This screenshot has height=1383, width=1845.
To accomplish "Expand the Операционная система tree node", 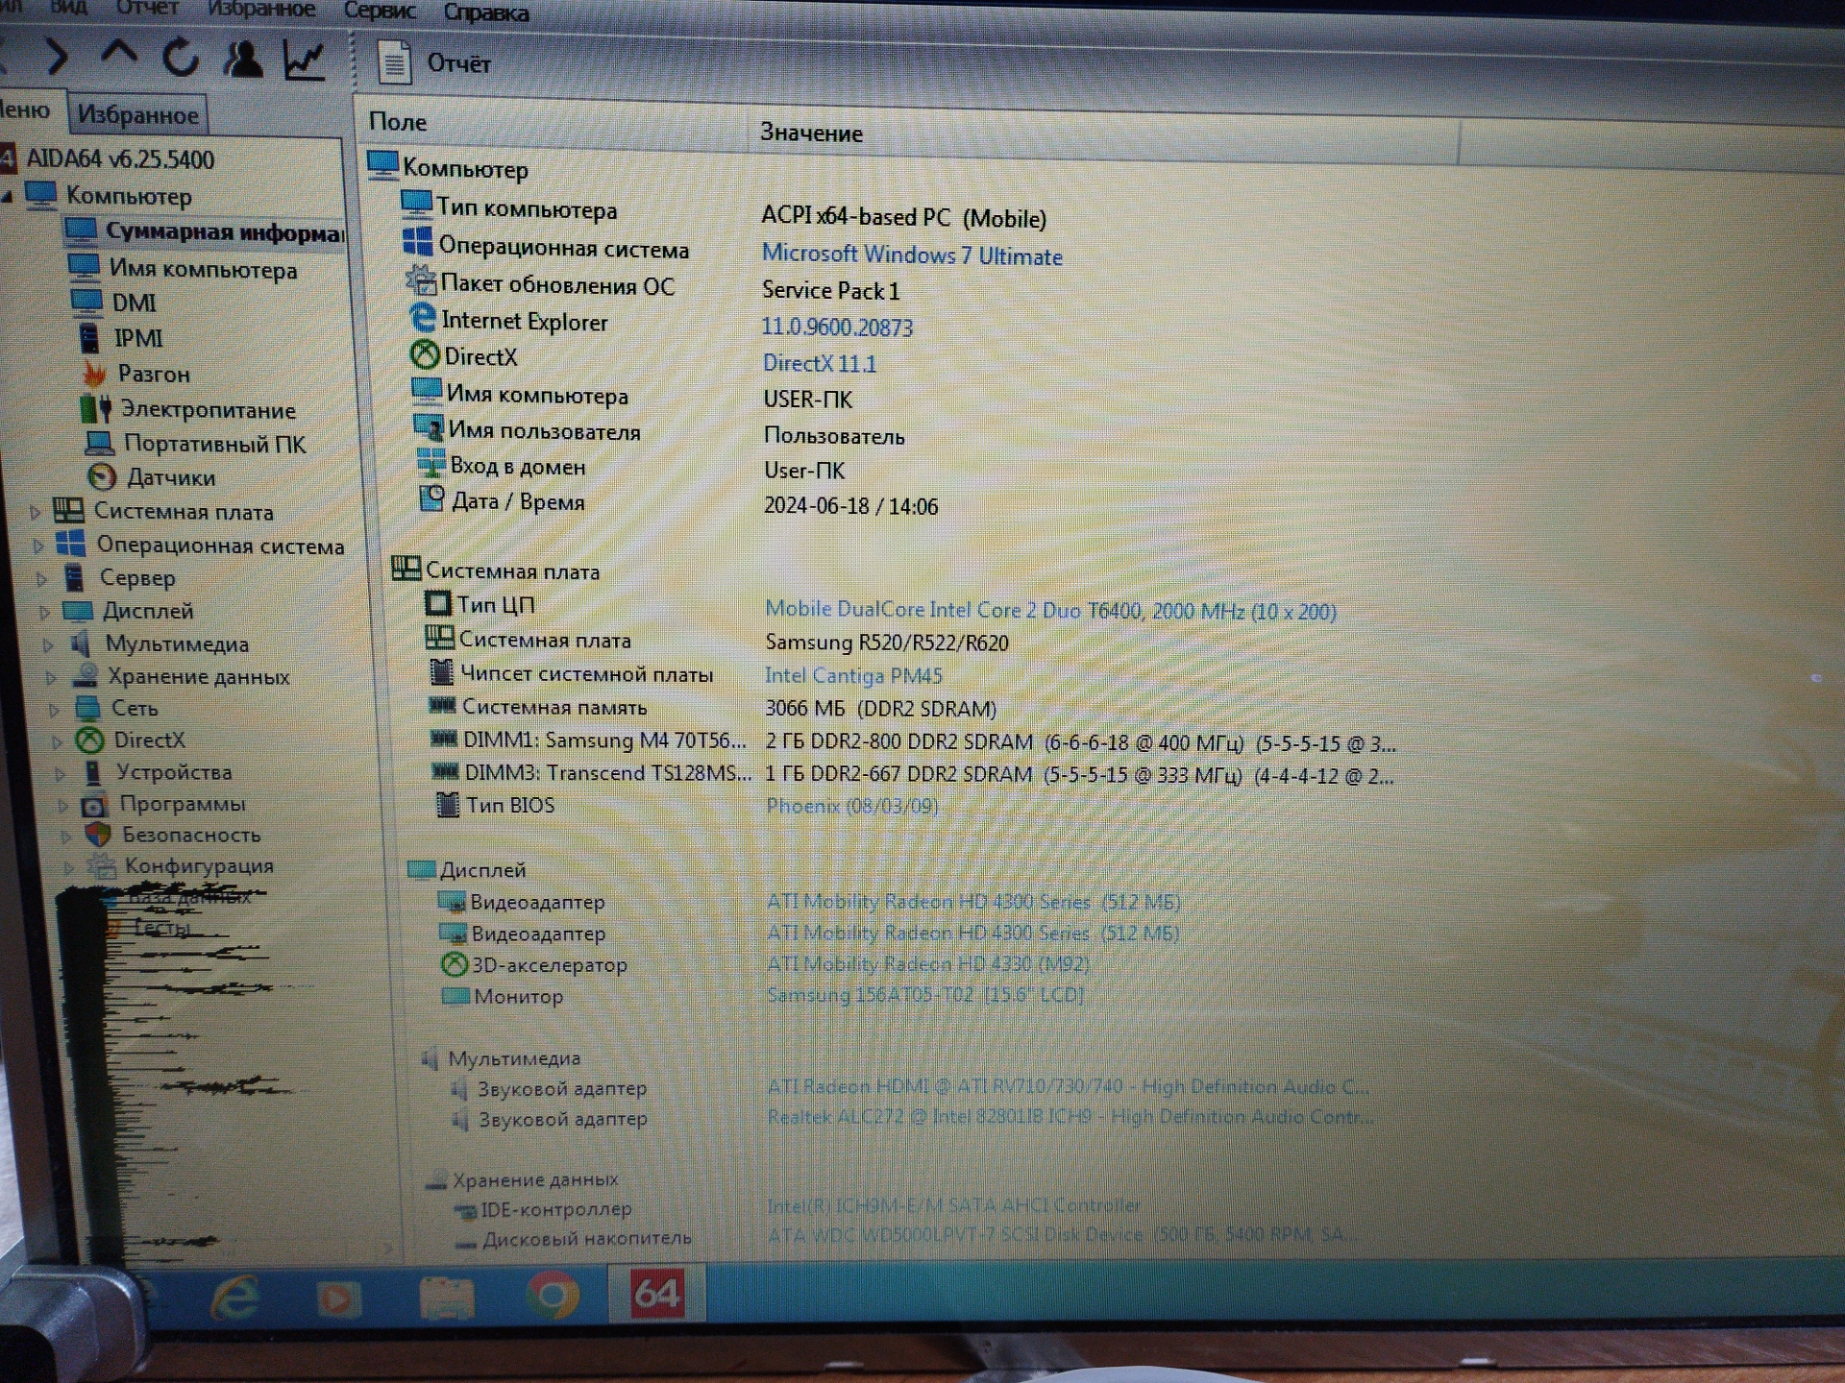I will (38, 546).
